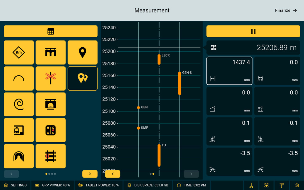Screen dimensions: 304x190
Task: Select first chart page dot
Action: click(151, 174)
